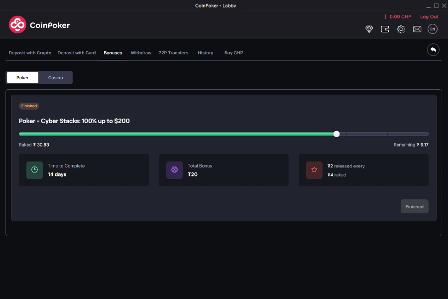Open the envelope messages icon

(x=417, y=29)
